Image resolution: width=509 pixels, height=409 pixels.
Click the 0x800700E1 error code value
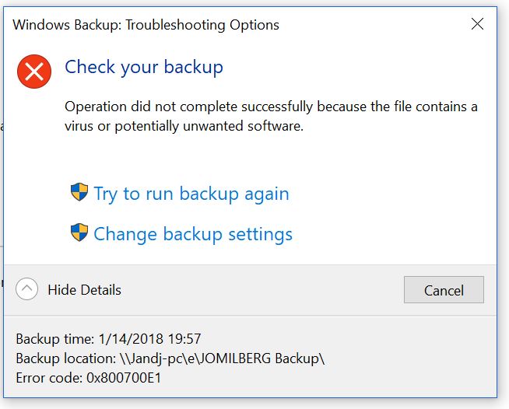124,378
